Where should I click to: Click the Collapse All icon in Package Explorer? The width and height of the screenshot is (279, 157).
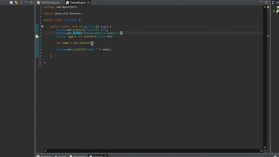11,3
